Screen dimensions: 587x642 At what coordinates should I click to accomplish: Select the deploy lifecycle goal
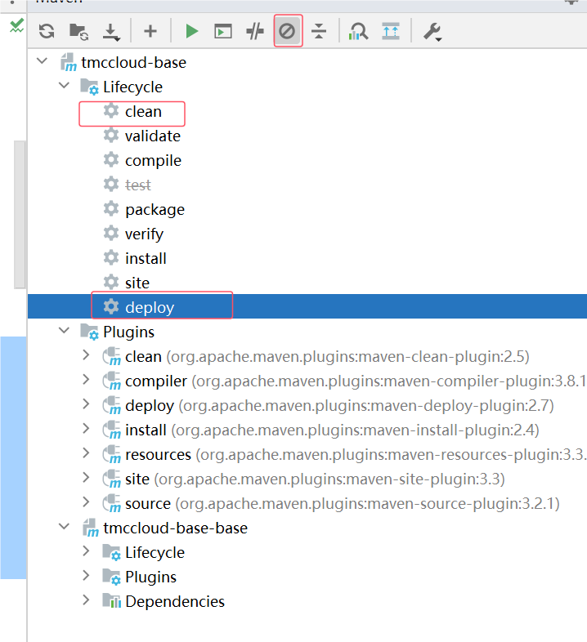pyautogui.click(x=150, y=308)
